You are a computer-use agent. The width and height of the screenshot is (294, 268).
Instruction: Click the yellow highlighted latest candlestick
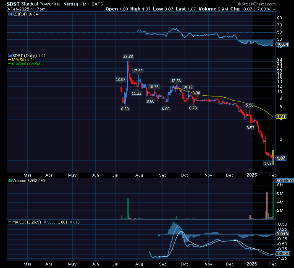pos(273,158)
